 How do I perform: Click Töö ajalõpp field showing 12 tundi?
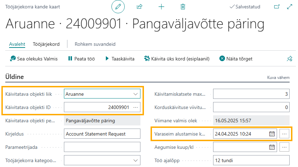coord(251,160)
